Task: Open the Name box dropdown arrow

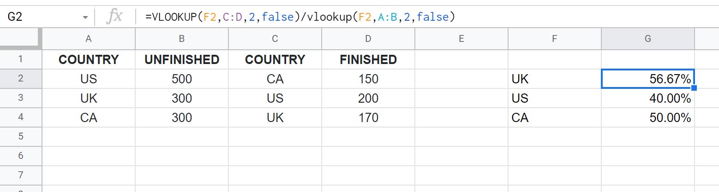Action: coord(85,17)
